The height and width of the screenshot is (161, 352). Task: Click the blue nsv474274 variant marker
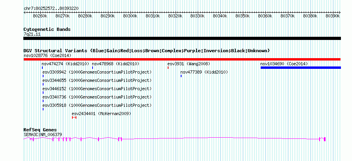42,68
